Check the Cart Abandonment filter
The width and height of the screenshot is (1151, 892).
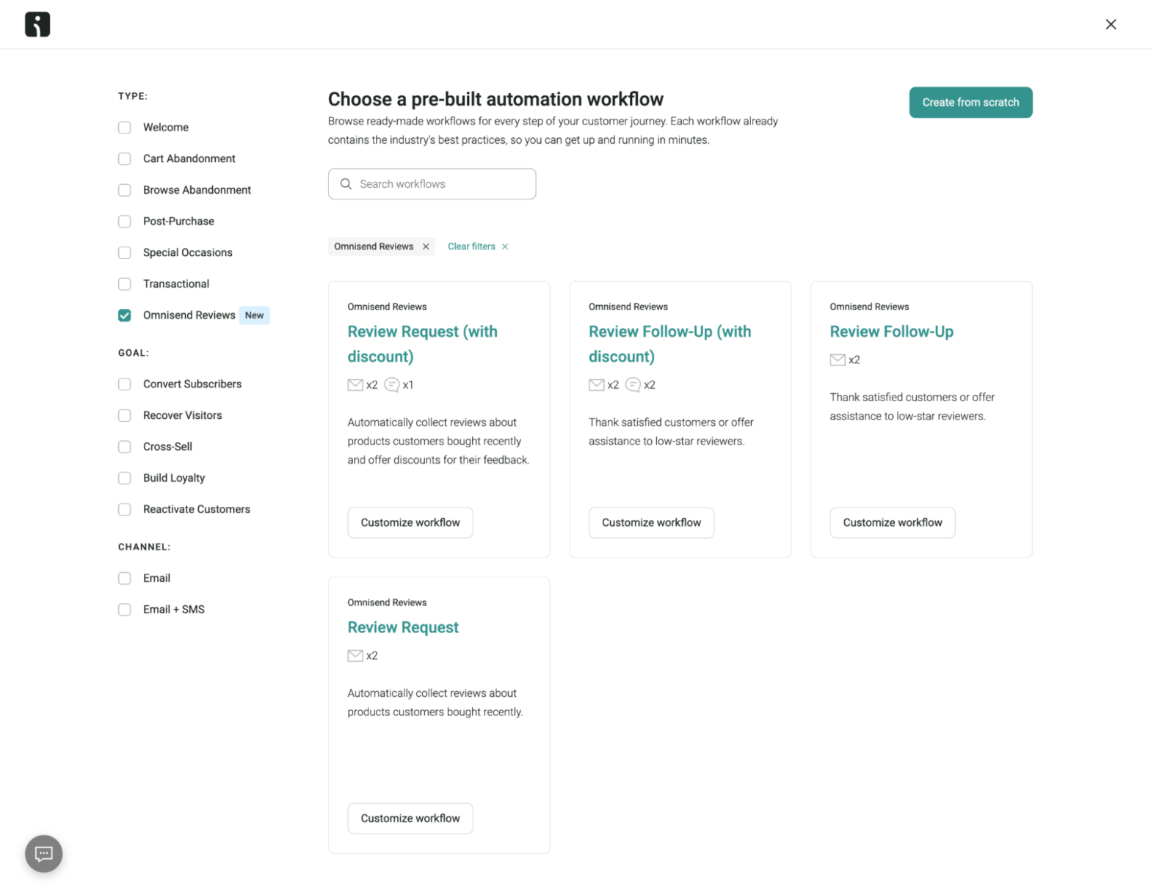click(124, 158)
